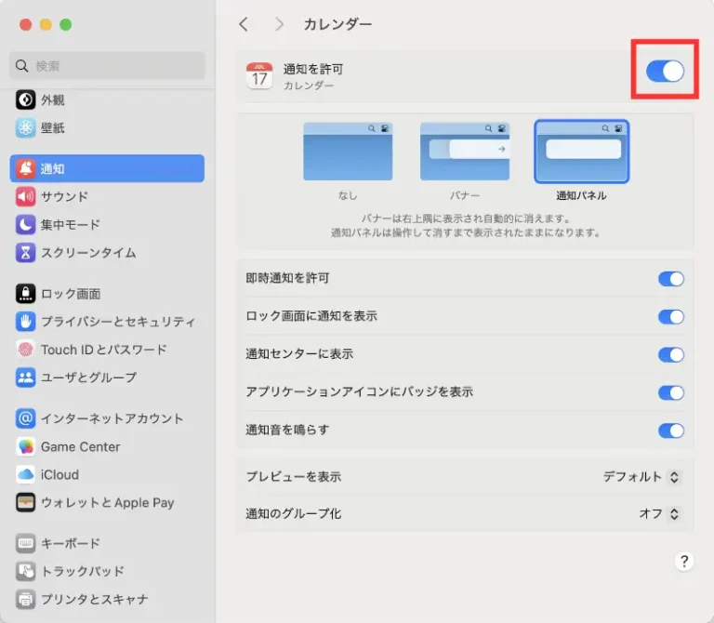714x623 pixels.
Task: Select ウォレットとApple Pay label in sidebar
Action: 108,503
